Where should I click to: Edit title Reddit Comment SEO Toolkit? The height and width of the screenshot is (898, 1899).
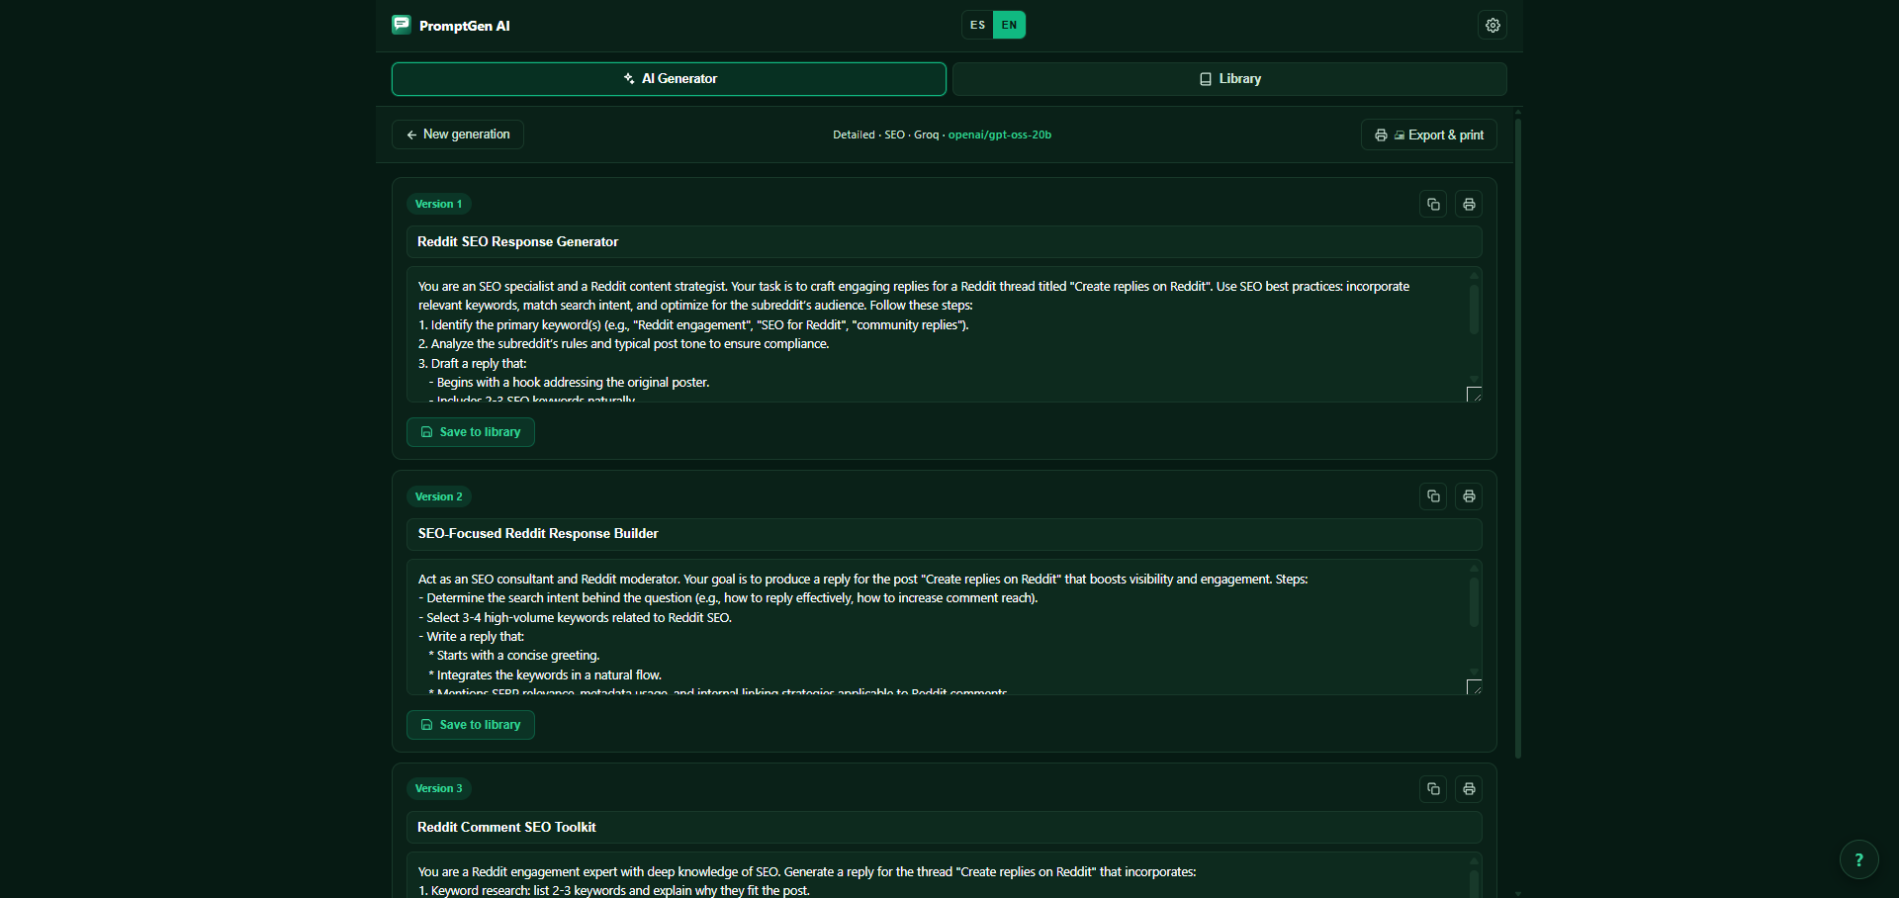[945, 827]
